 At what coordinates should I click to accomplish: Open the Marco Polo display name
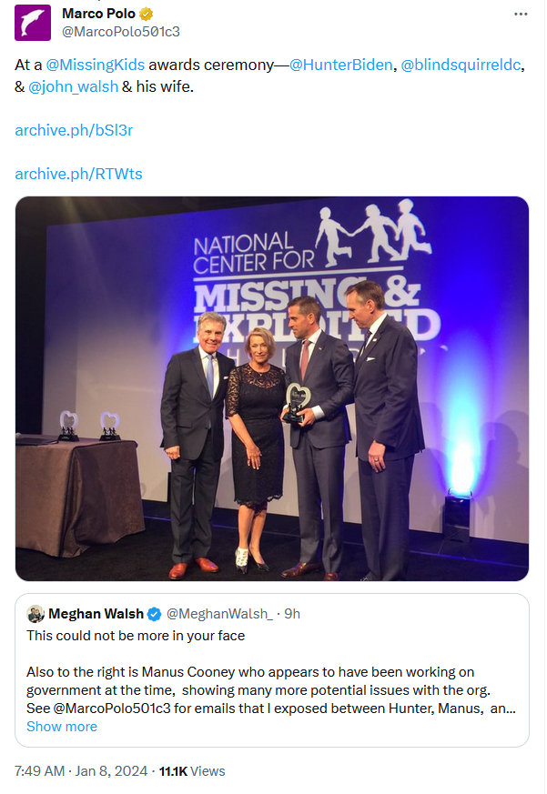point(98,14)
